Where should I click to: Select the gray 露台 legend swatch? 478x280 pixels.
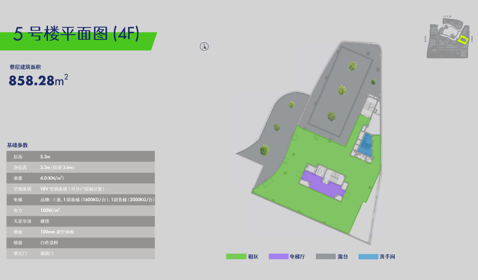pos(325,256)
